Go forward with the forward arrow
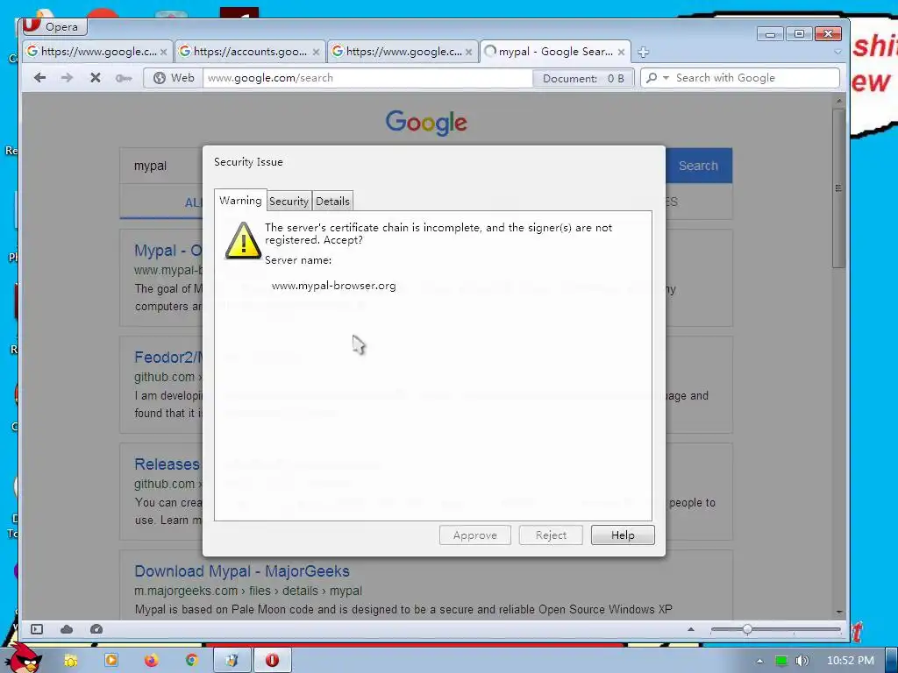 (x=67, y=78)
